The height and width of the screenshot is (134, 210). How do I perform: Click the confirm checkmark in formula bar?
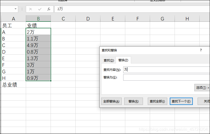pos(40,9)
